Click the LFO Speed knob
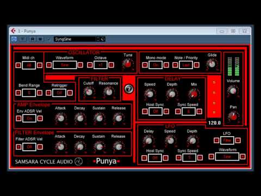Viewport: 261px width, 196px height. tap(170, 140)
